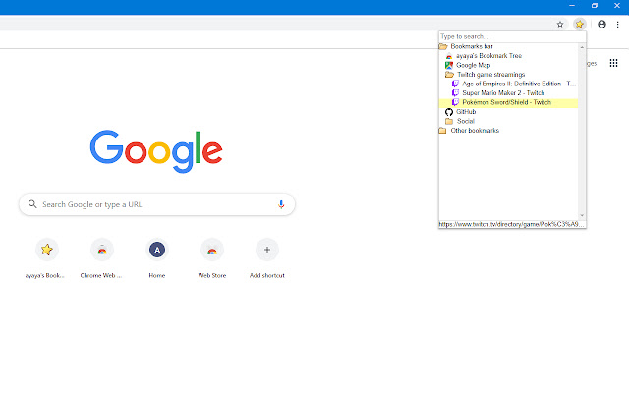Click the Twitch icon beside Pokémon Sword/Shield
This screenshot has width=629, height=393.
click(455, 102)
